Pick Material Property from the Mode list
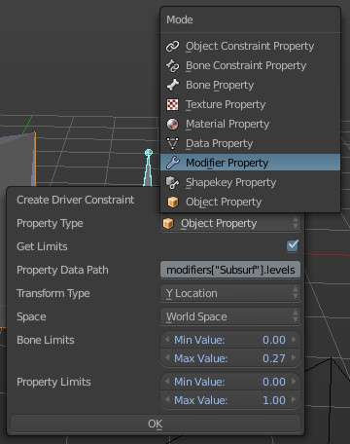350x444 pixels. 250,124
